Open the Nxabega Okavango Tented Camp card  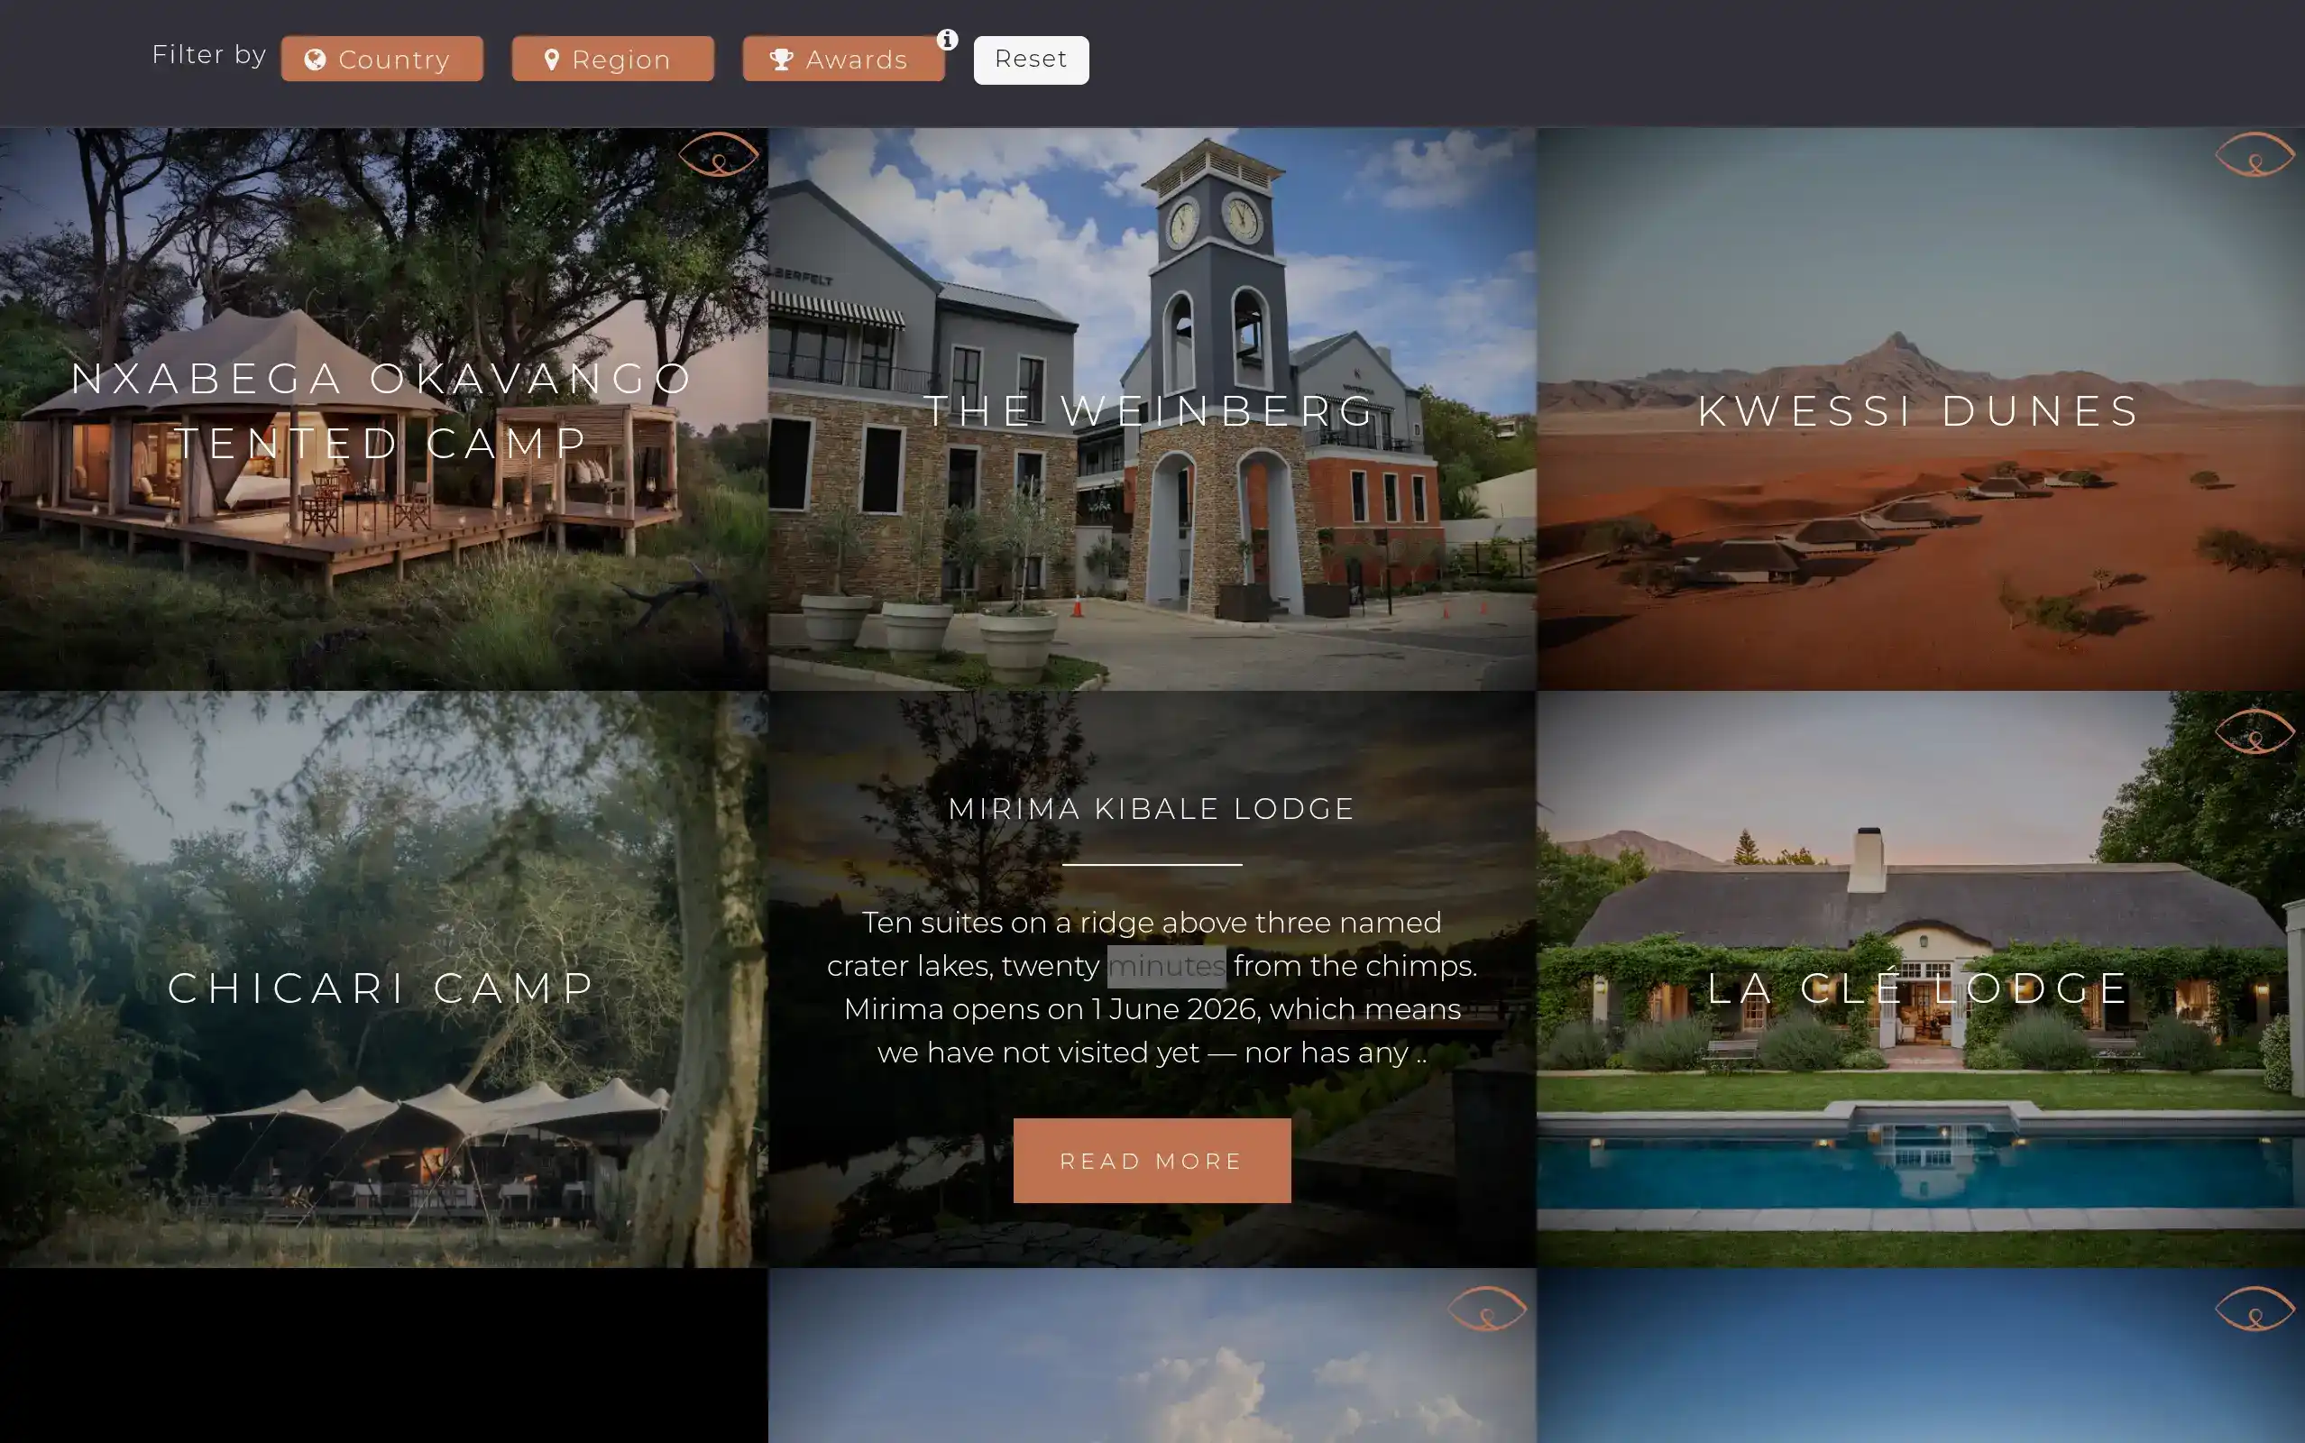(383, 409)
